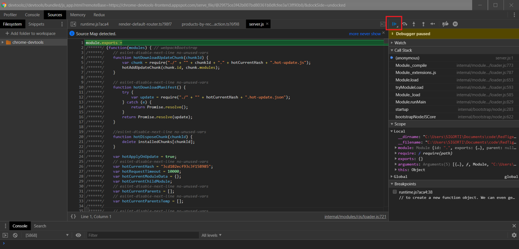The height and width of the screenshot is (249, 519).
Task: Pretty print the source file
Action: 73,217
